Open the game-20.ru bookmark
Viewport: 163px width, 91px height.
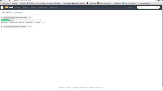(117, 3)
